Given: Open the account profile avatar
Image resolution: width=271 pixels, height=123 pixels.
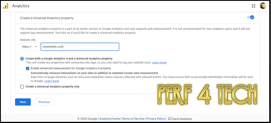Looking at the screenshot, I should point(263,6).
